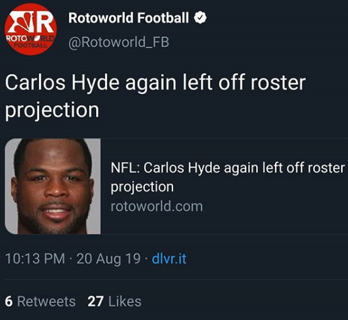Open the NFL: Carlos Hyde link card title
348x320 pixels.
(228, 178)
